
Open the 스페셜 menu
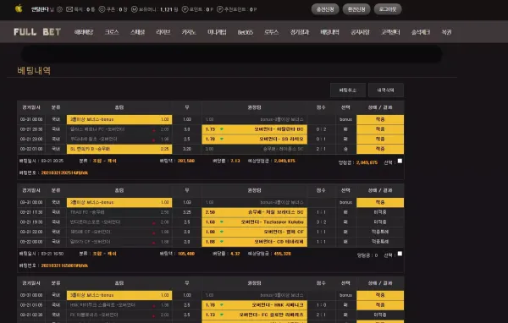[137, 32]
